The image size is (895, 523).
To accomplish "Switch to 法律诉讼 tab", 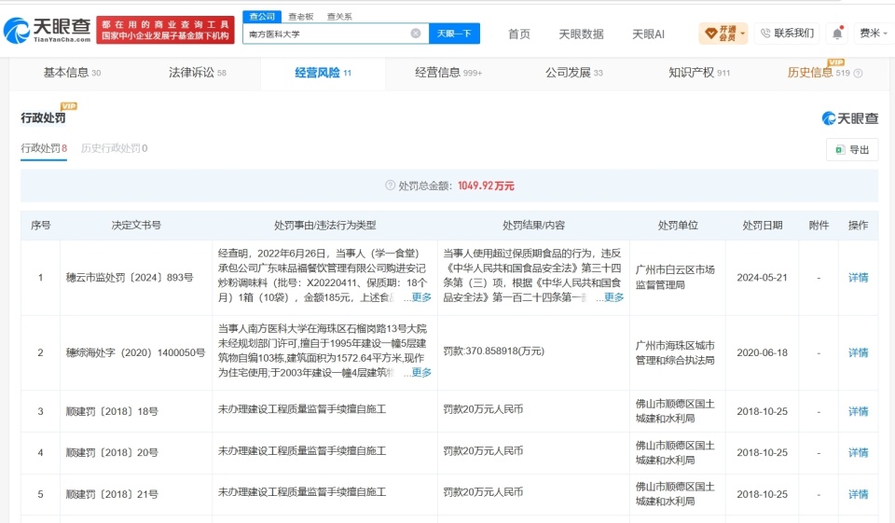I will (x=198, y=73).
